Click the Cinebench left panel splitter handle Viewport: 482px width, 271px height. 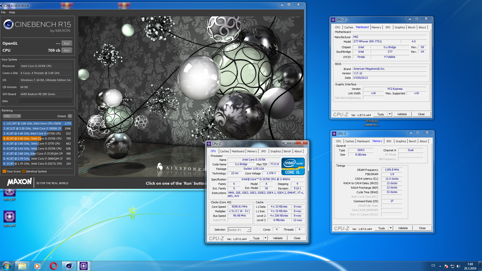point(77,102)
